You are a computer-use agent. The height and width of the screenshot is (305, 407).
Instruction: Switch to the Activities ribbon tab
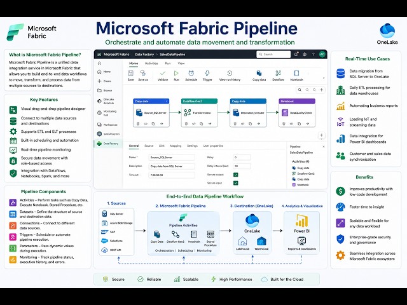tap(151, 64)
